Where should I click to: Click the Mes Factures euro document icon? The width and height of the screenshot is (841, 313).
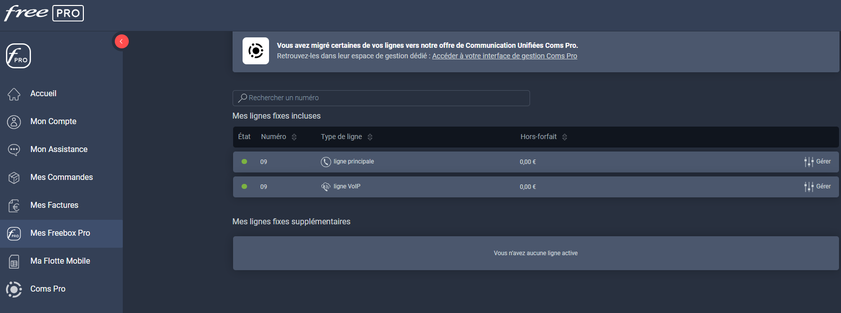click(14, 205)
